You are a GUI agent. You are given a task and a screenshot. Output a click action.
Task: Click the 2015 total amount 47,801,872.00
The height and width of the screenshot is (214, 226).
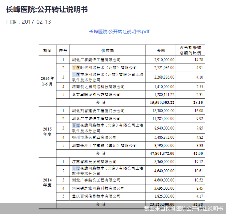[162, 153]
